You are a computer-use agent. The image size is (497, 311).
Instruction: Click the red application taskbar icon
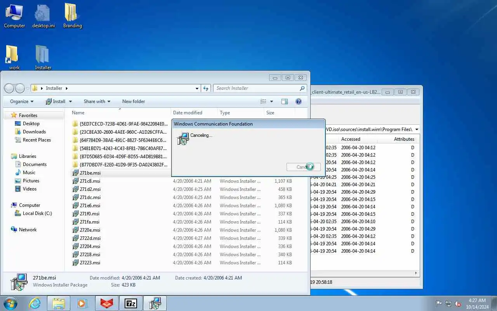107,303
